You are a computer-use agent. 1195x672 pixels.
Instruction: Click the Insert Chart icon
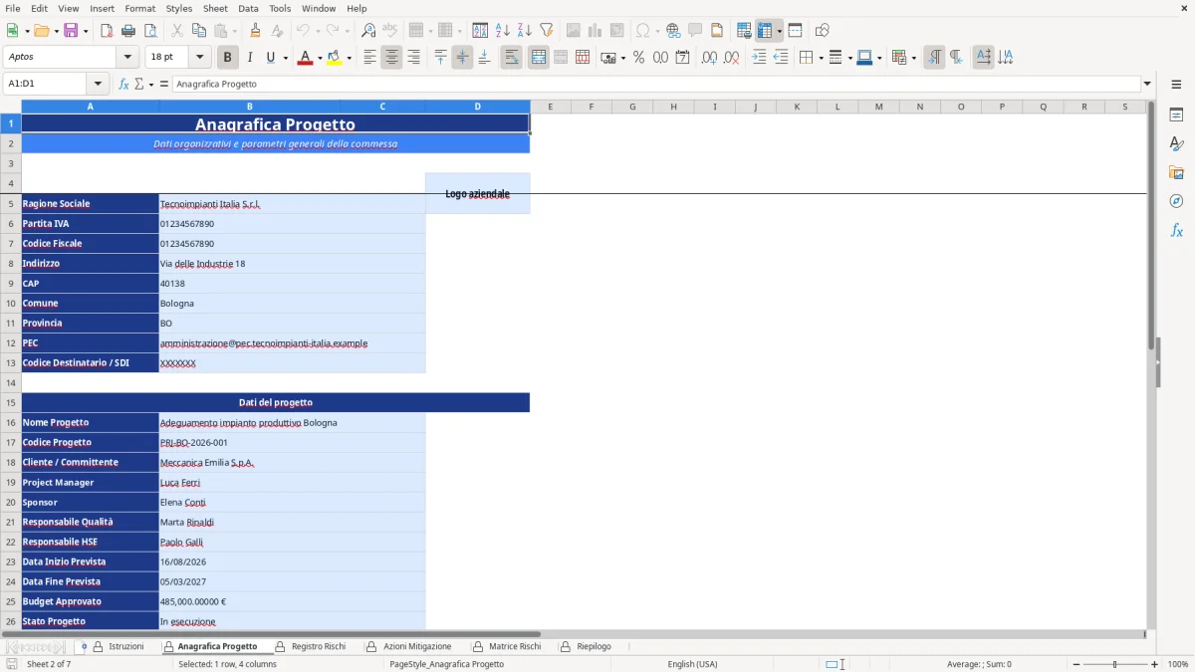pyautogui.click(x=596, y=31)
